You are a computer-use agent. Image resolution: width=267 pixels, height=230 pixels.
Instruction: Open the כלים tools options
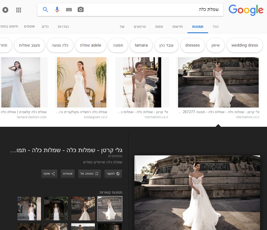click(x=45, y=27)
